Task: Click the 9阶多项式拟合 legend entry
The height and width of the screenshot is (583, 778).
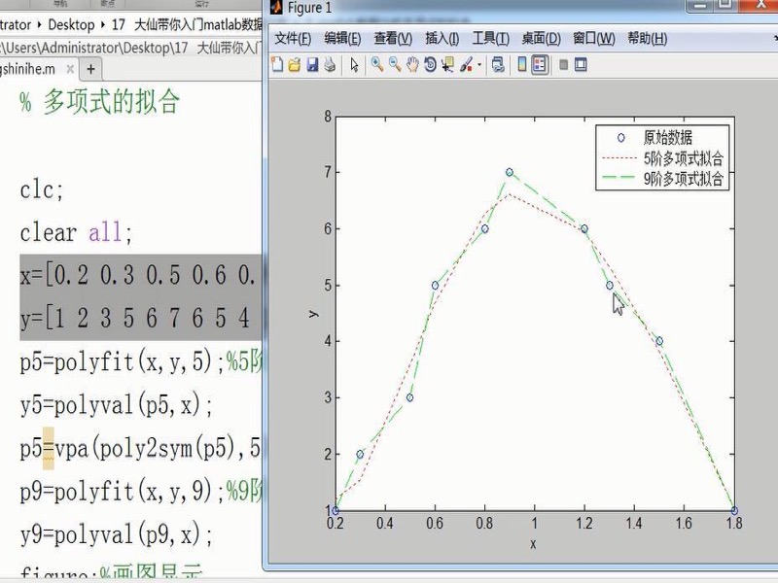Action: (684, 178)
